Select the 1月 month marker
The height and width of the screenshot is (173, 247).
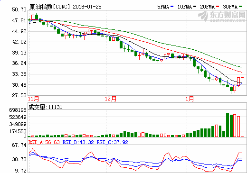pos(190,99)
